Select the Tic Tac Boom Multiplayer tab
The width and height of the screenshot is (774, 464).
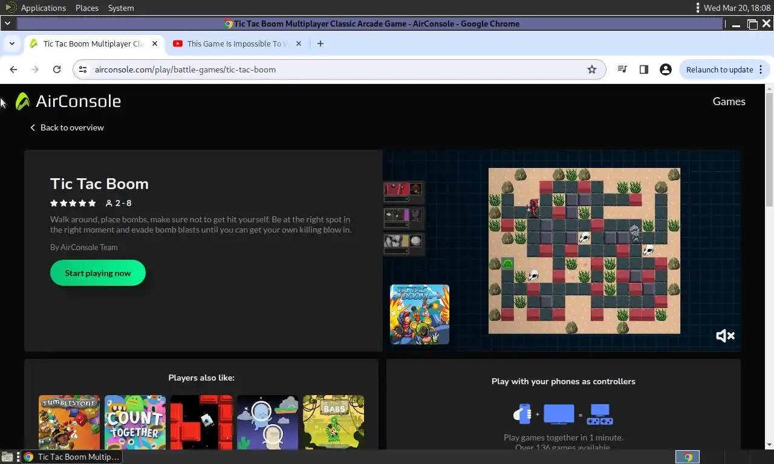tap(93, 43)
